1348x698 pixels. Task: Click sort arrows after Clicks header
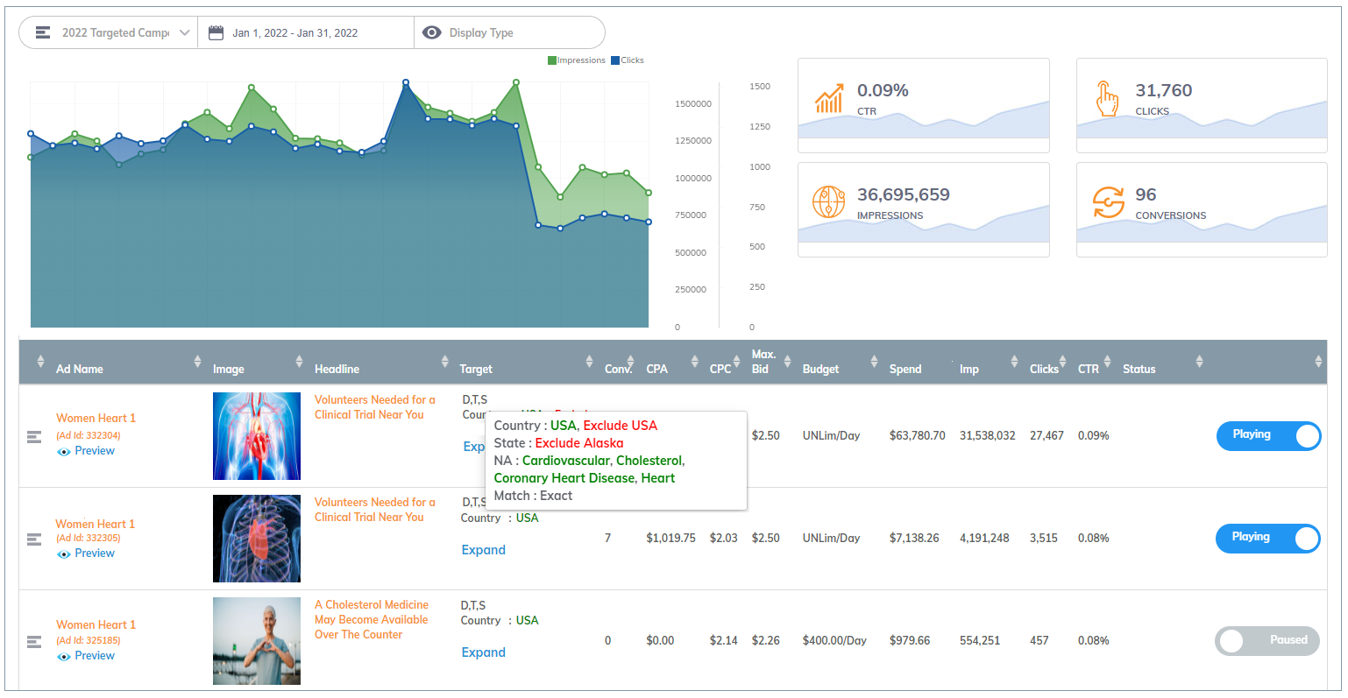point(1062,361)
